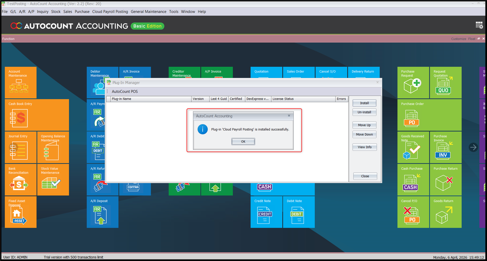Screen dimensions: 487x261
Task: Open Debit Note tile
Action: [299, 212]
